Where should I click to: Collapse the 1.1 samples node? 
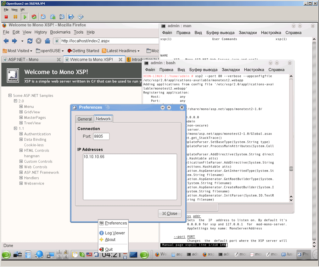point(16,128)
